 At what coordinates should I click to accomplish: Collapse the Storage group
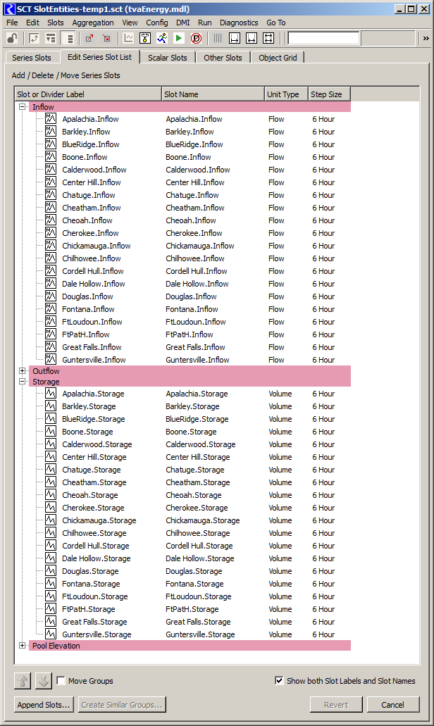tap(22, 382)
